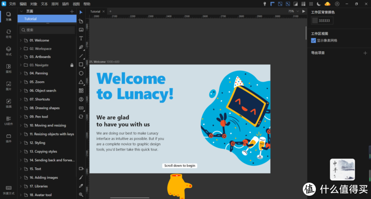Open the UI组件 sidebar panel

[x=9, y=120]
